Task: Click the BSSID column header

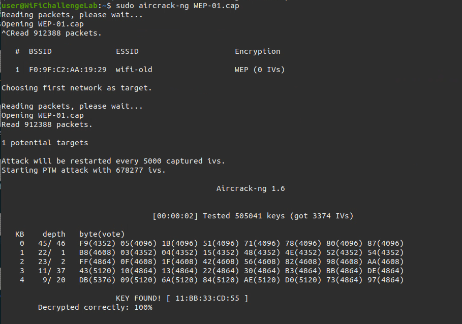Action: [40, 51]
